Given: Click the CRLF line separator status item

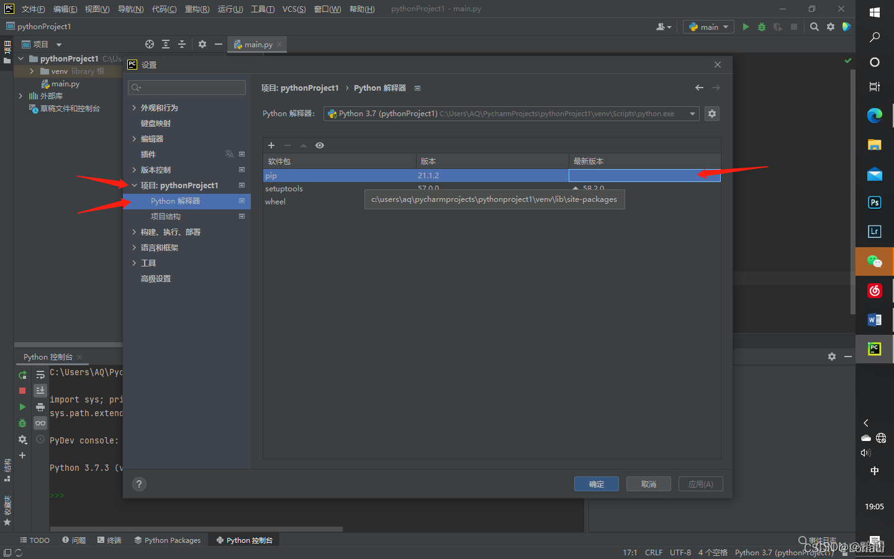Looking at the screenshot, I should pos(654,552).
